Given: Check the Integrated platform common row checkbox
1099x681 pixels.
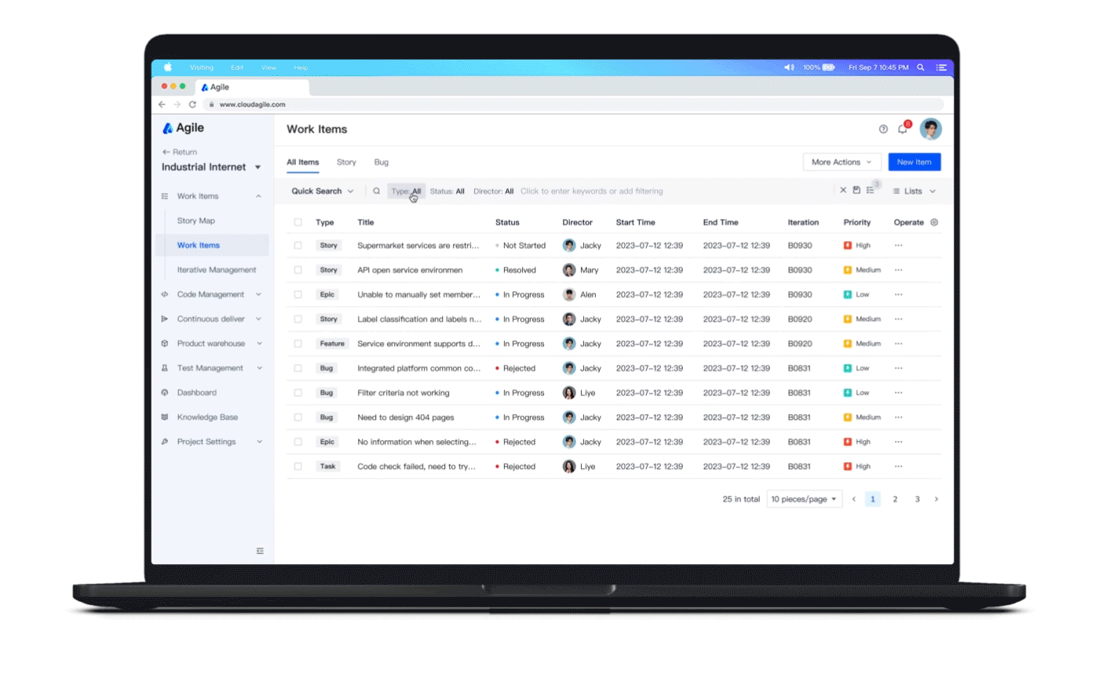Looking at the screenshot, I should (298, 368).
